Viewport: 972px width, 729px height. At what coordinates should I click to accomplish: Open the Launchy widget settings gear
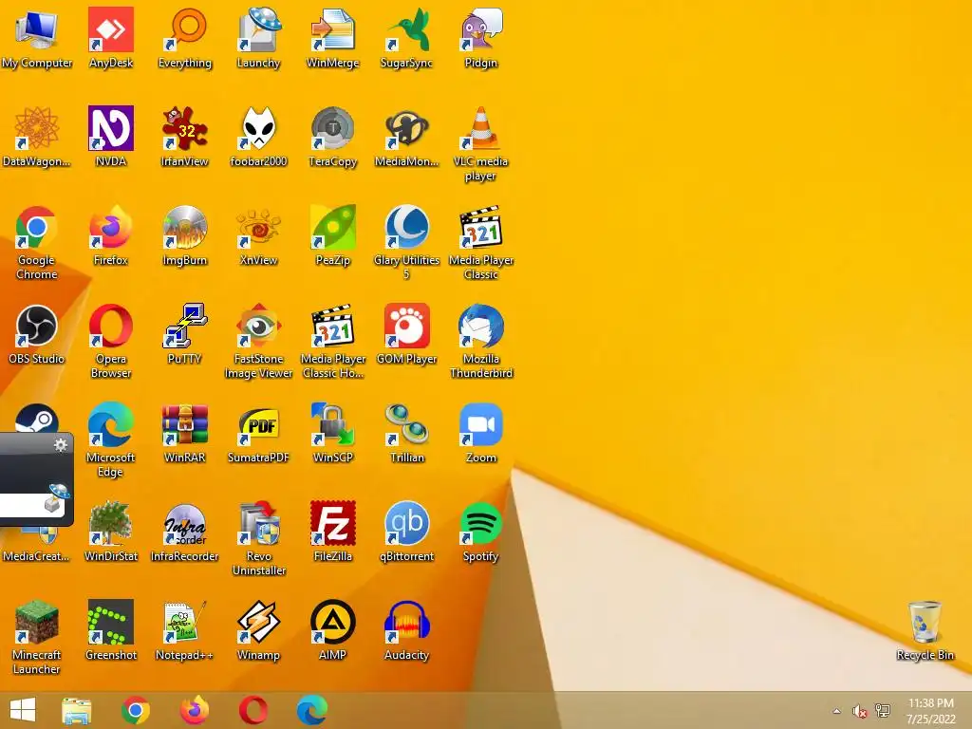click(x=60, y=444)
